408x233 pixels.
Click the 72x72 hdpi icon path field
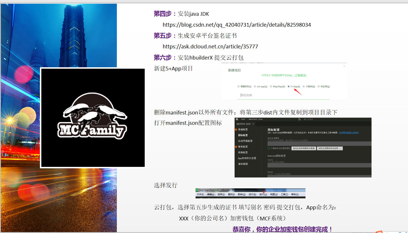pos(320,165)
